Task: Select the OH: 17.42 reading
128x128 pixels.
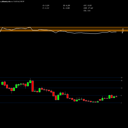Action: 88,8
